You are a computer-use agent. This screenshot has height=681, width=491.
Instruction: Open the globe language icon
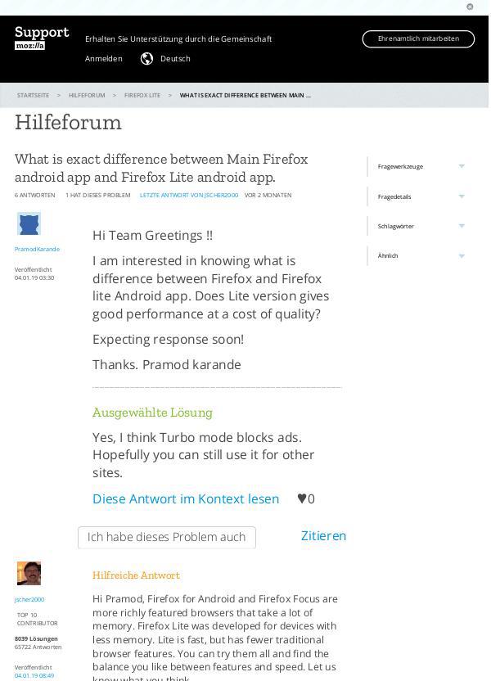(x=146, y=58)
